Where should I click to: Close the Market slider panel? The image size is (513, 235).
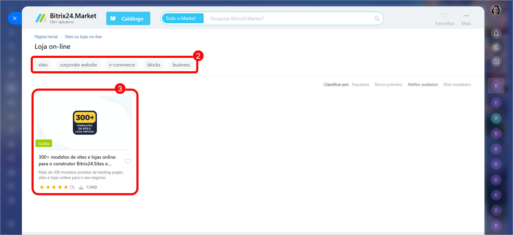(x=15, y=18)
